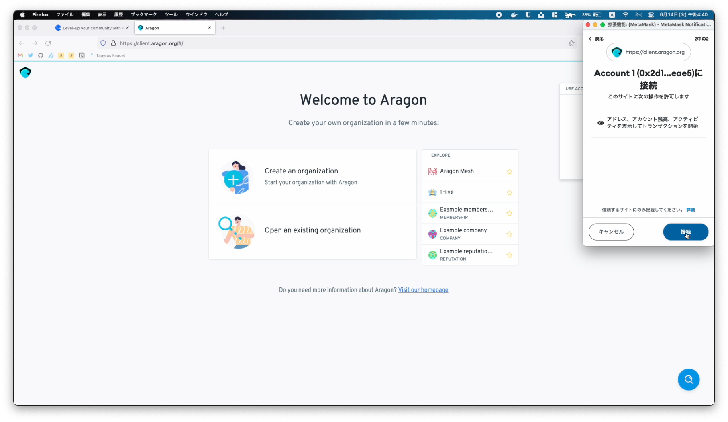Toggle the 1Hive favorite star

point(509,193)
